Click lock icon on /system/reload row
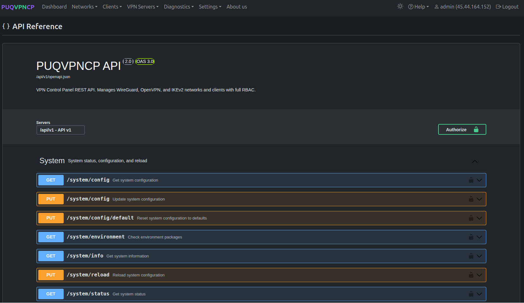524x303 pixels. click(x=471, y=275)
